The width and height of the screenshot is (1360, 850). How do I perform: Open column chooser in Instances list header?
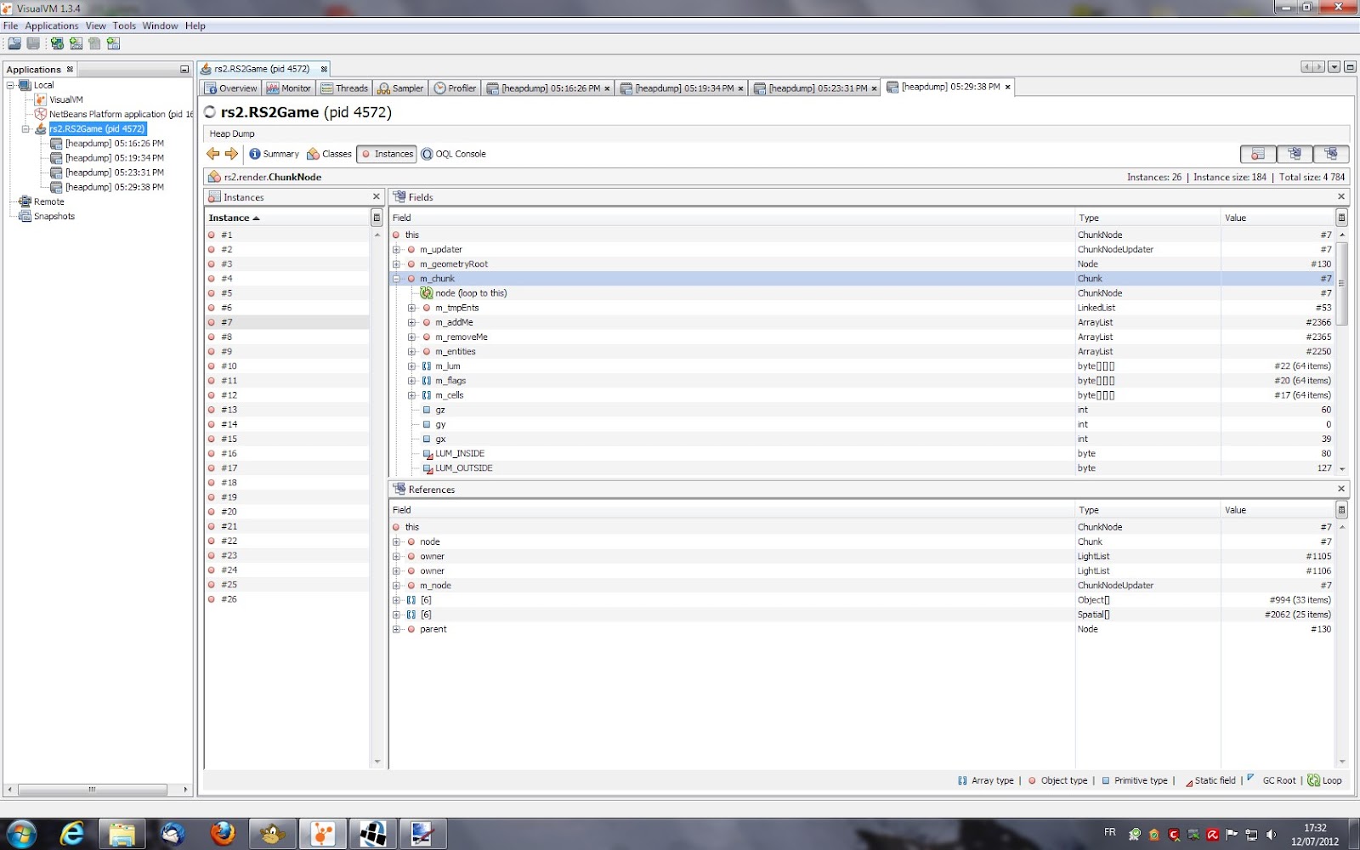click(x=377, y=218)
